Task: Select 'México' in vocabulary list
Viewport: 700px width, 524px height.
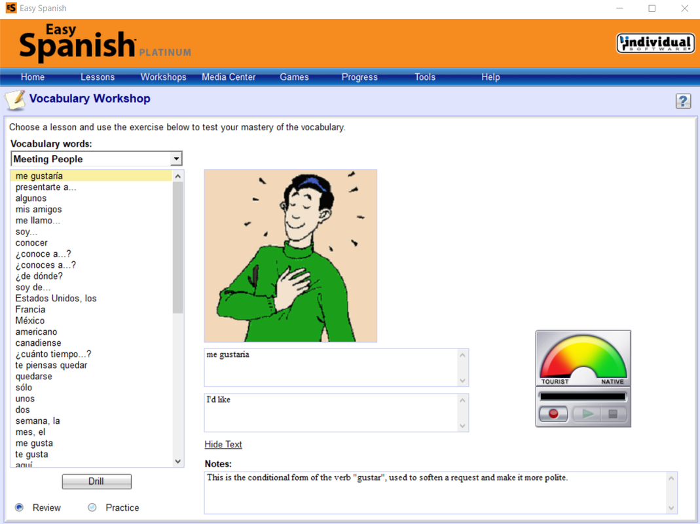Action: tap(91, 321)
